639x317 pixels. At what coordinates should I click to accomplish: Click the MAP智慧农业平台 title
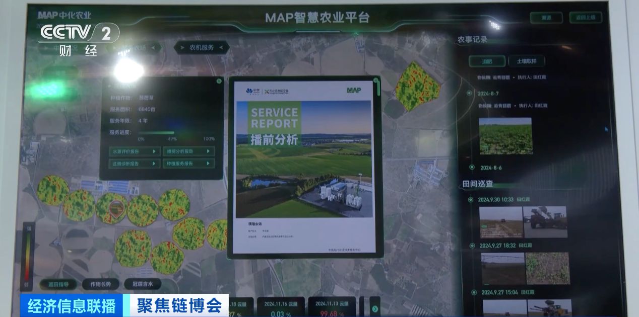[317, 18]
